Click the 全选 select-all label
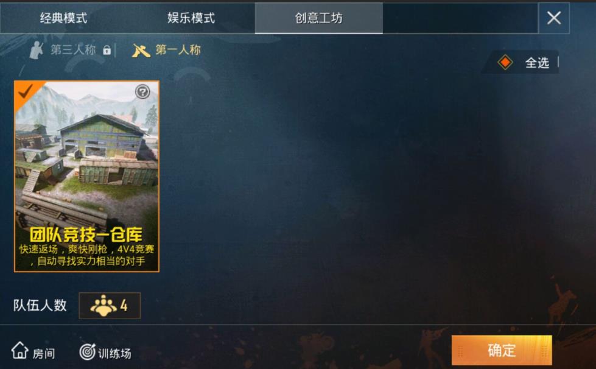The width and height of the screenshot is (596, 369). (537, 62)
